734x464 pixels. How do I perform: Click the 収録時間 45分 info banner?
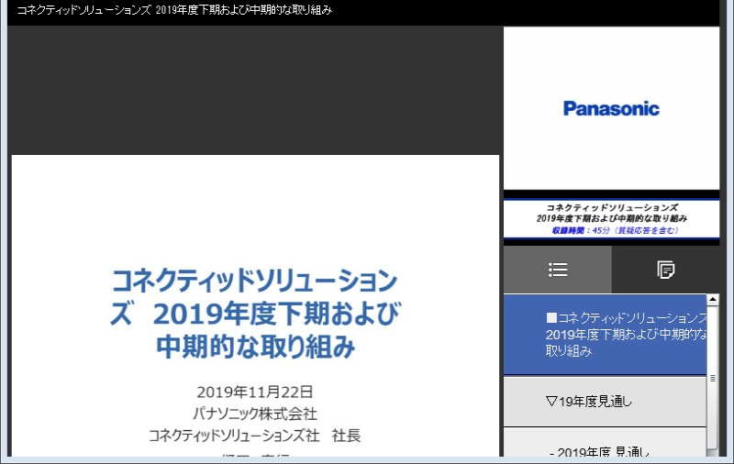(611, 218)
